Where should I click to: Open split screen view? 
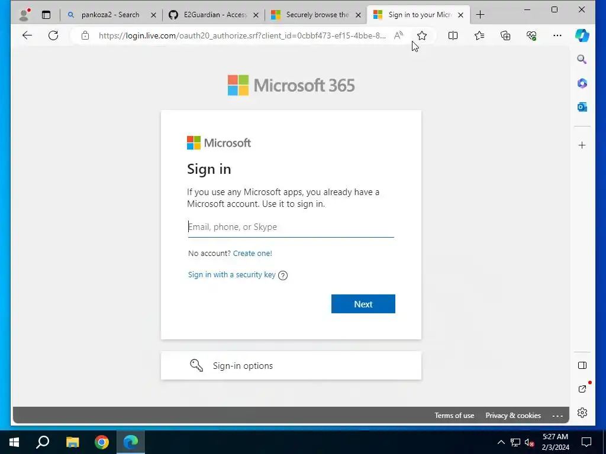pyautogui.click(x=453, y=35)
